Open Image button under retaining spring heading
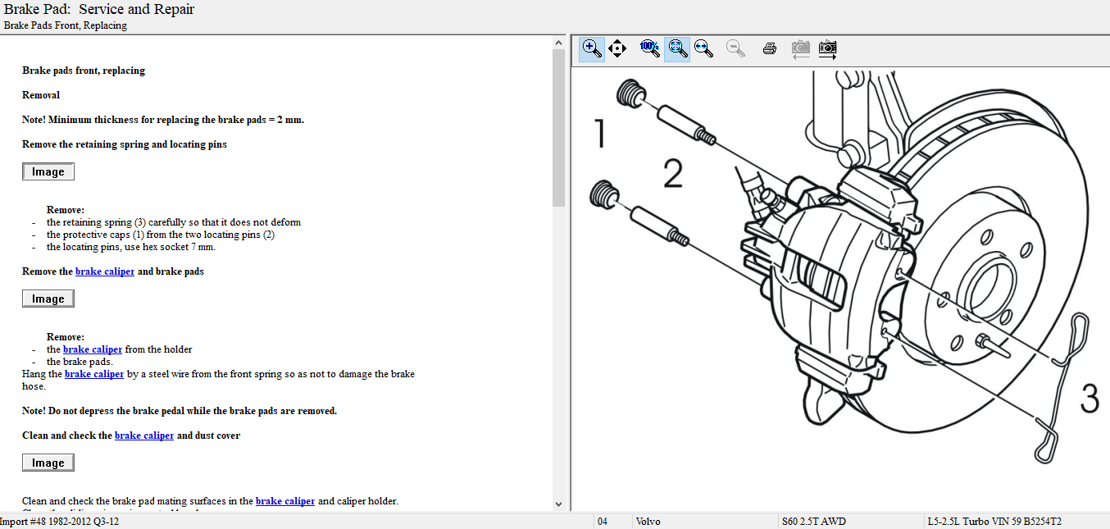1110x529 pixels. click(x=48, y=171)
